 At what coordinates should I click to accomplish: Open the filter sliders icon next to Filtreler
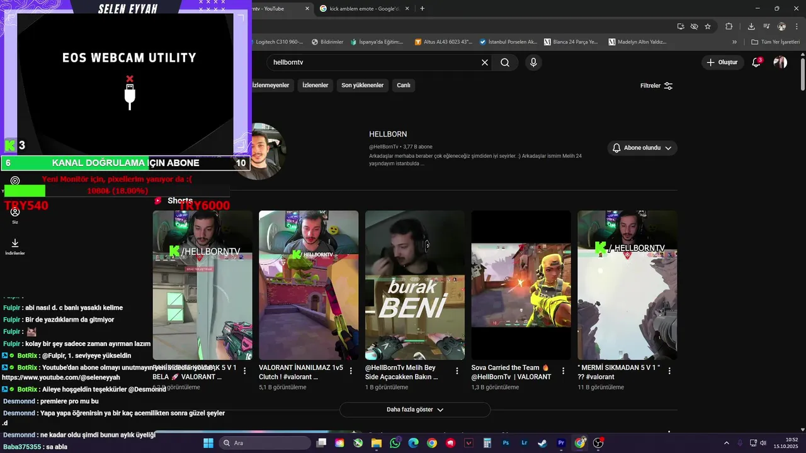click(669, 86)
